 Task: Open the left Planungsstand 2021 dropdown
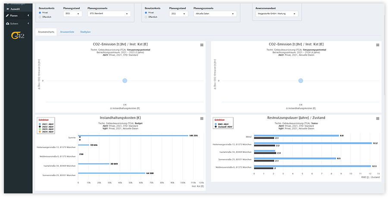click(x=72, y=14)
